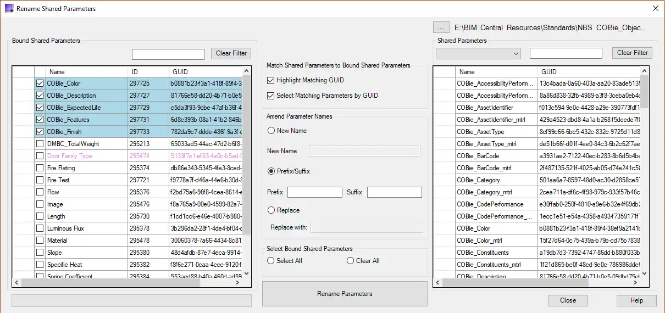This screenshot has width=665, height=313.
Task: Sort bound parameters by ID column header
Action: tap(148, 72)
